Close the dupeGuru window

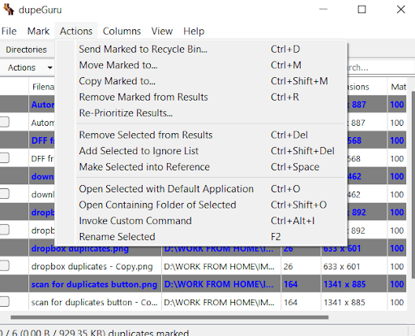click(x=401, y=10)
